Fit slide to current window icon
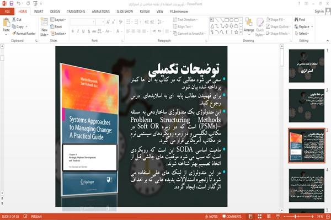331x220 pixels. click(328, 216)
